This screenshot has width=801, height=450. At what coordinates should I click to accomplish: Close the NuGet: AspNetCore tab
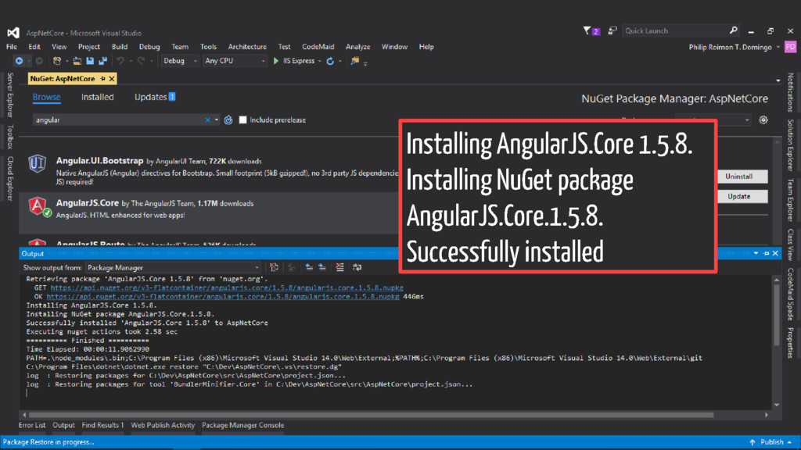[111, 79]
